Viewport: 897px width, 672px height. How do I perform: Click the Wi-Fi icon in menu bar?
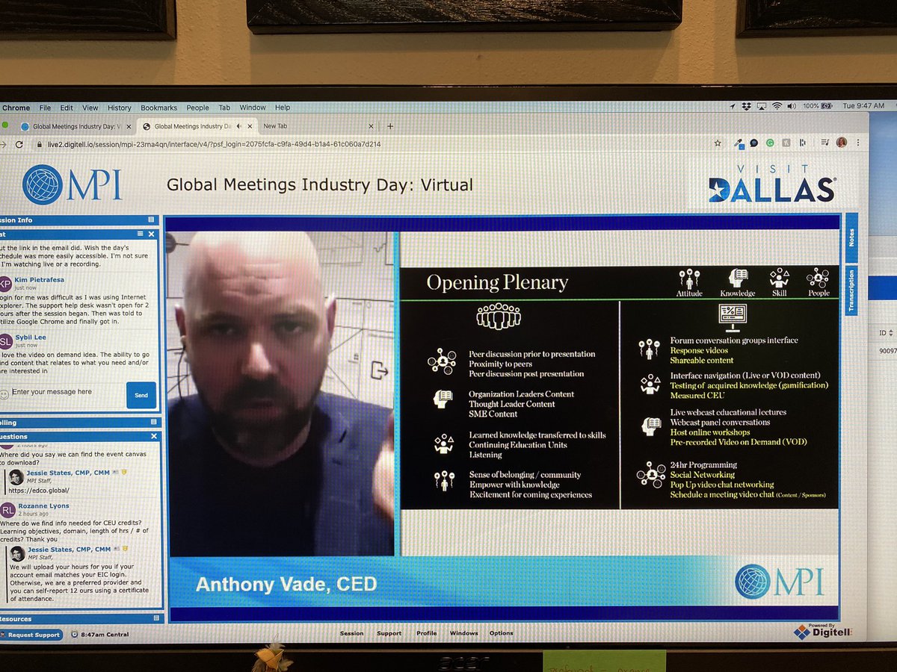[777, 107]
